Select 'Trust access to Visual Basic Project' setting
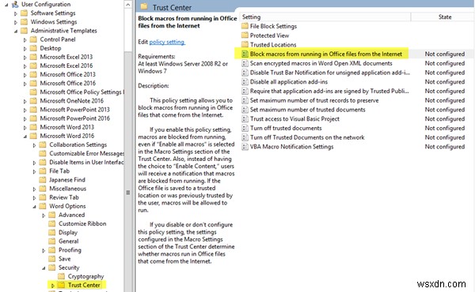 (294, 118)
